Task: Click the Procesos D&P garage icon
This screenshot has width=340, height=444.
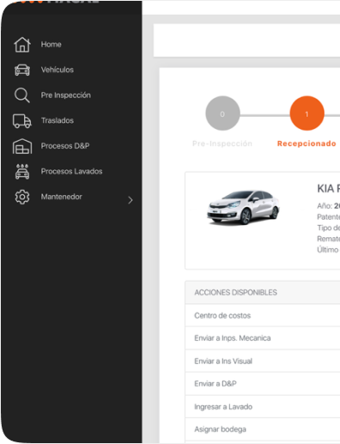Action: coord(22,146)
